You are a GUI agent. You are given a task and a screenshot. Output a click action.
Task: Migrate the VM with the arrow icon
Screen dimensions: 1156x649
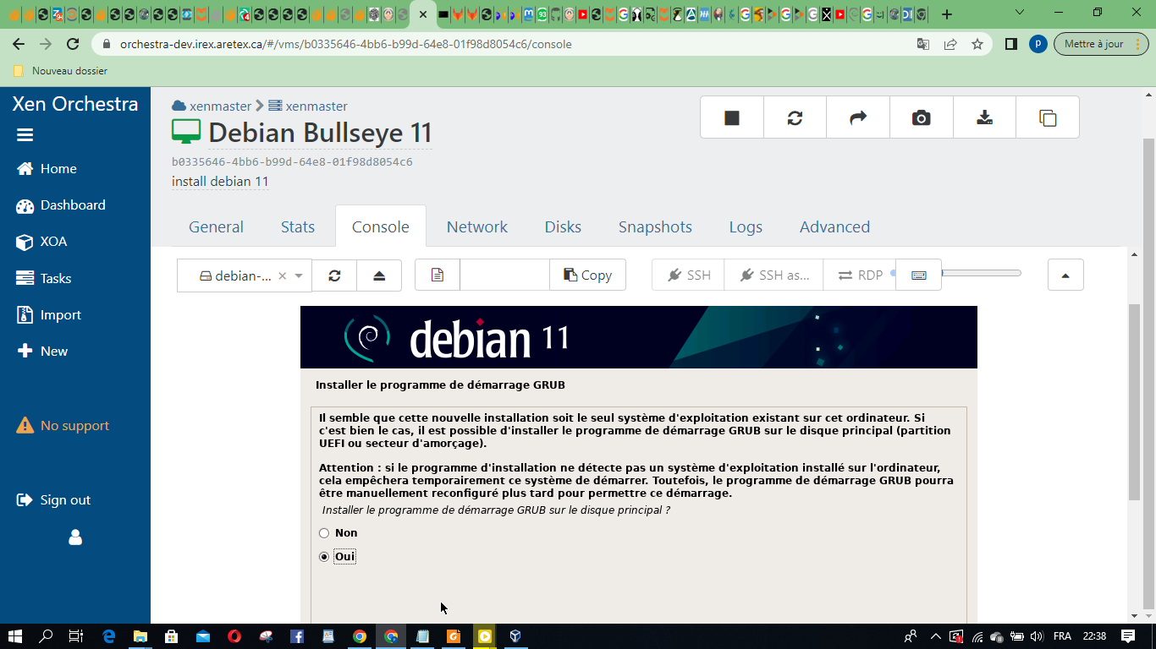tap(858, 117)
